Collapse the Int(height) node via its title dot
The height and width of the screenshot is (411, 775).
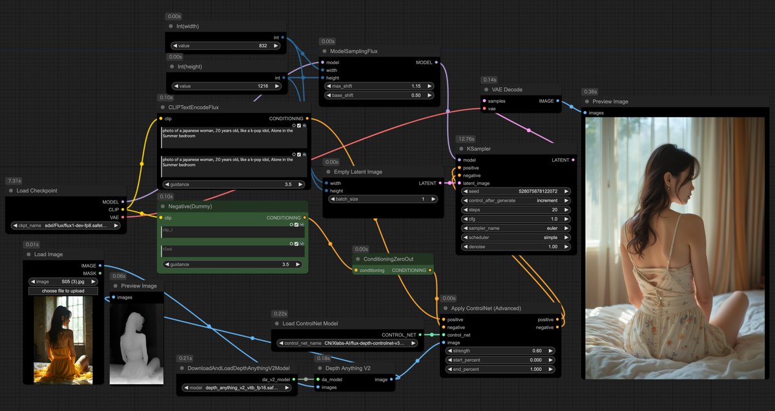click(171, 67)
